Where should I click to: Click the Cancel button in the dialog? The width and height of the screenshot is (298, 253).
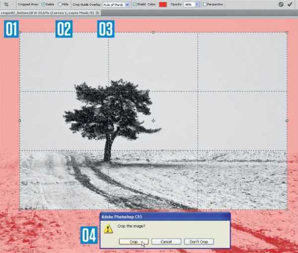[166, 242]
